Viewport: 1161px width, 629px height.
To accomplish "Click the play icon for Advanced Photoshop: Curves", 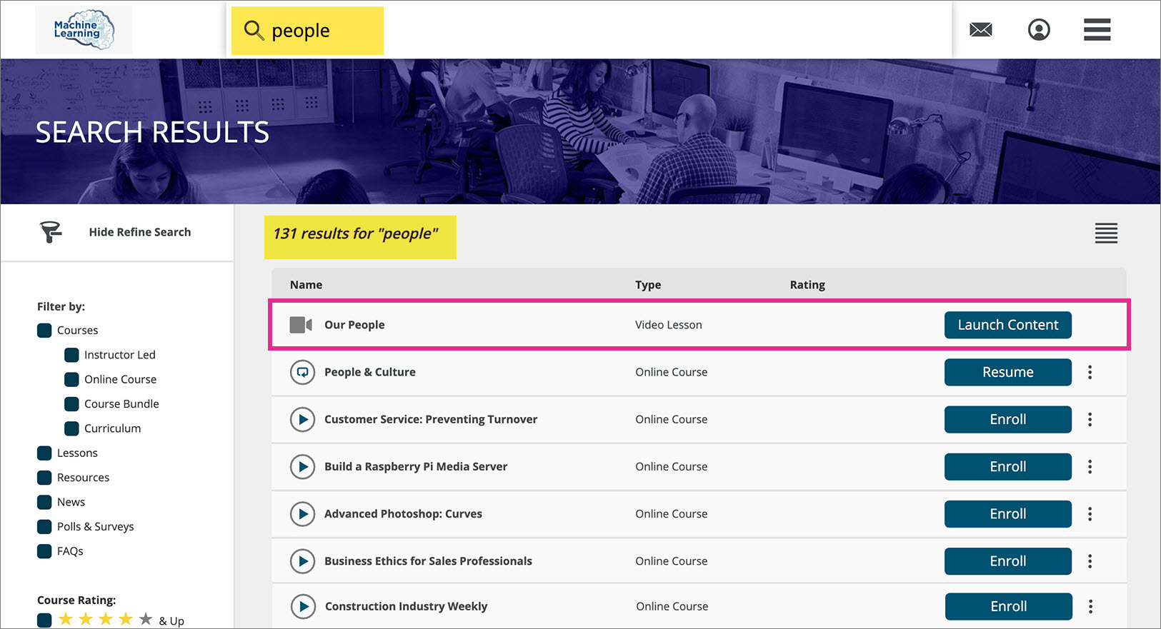I will pos(302,514).
